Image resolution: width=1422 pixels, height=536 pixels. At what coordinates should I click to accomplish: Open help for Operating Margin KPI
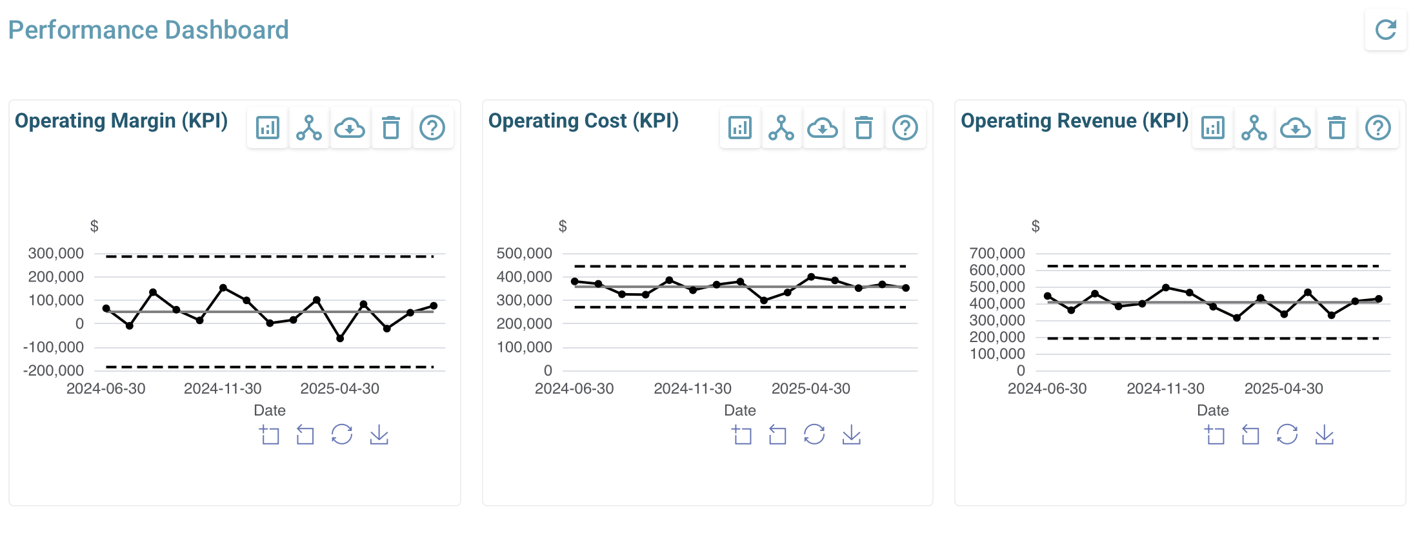[432, 128]
